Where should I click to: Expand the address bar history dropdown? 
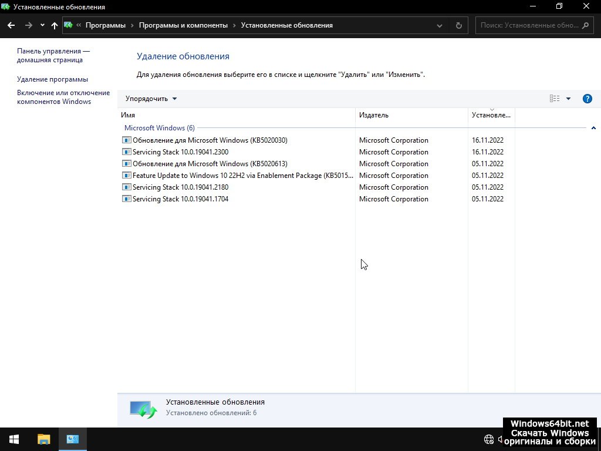(x=440, y=25)
